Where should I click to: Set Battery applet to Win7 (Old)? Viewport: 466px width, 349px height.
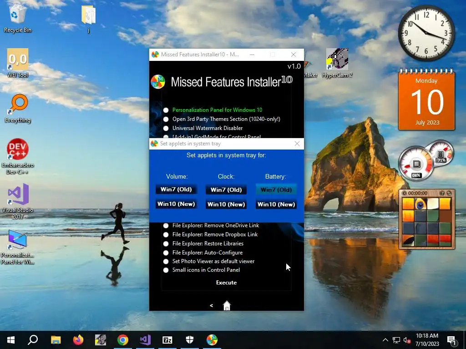(x=276, y=189)
